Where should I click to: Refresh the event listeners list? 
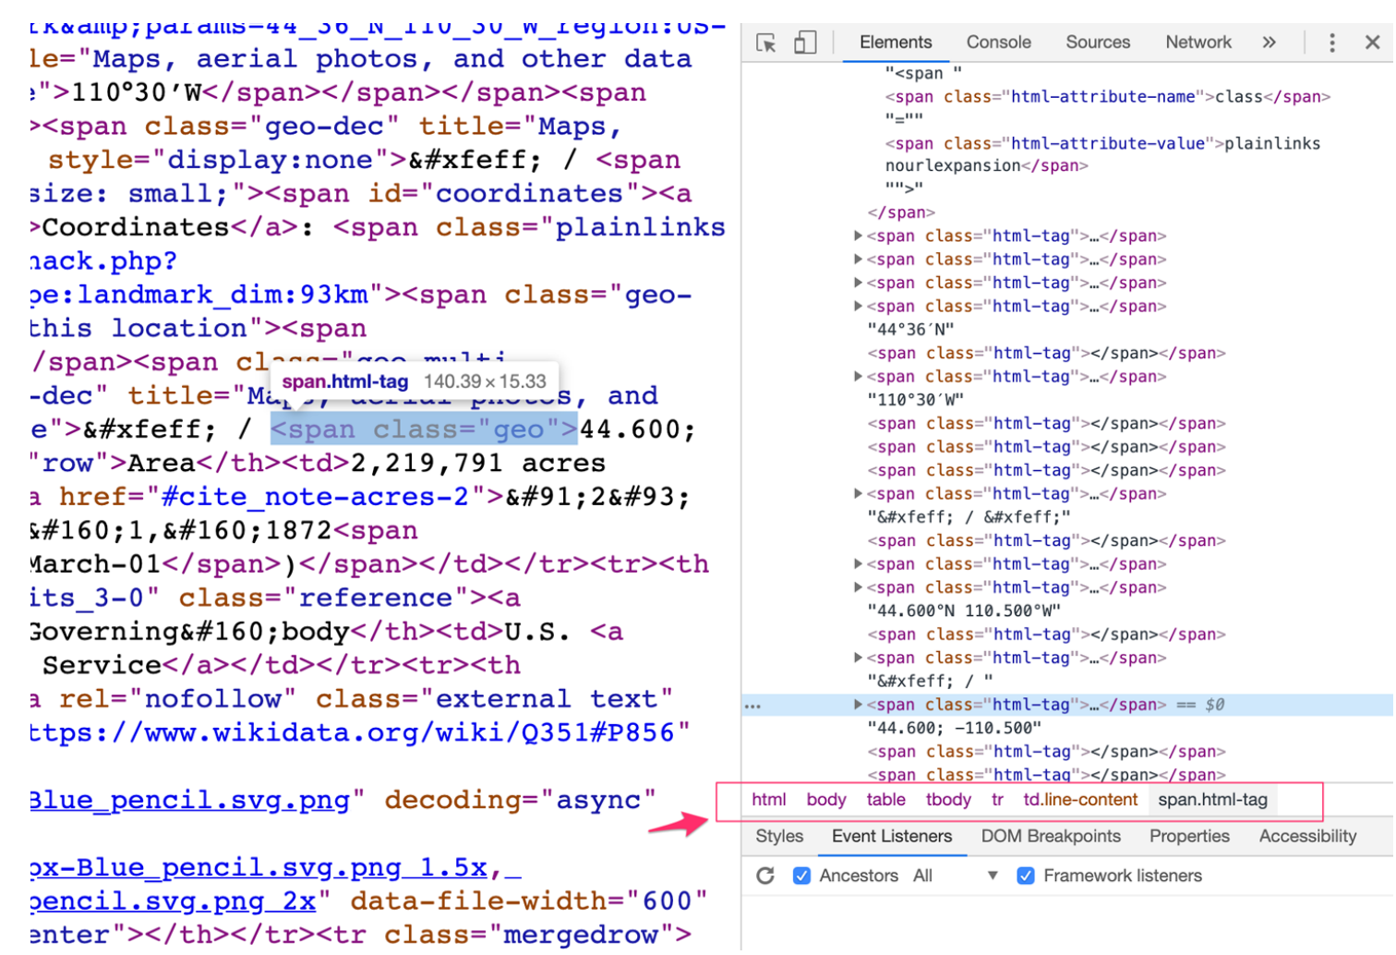(x=765, y=876)
